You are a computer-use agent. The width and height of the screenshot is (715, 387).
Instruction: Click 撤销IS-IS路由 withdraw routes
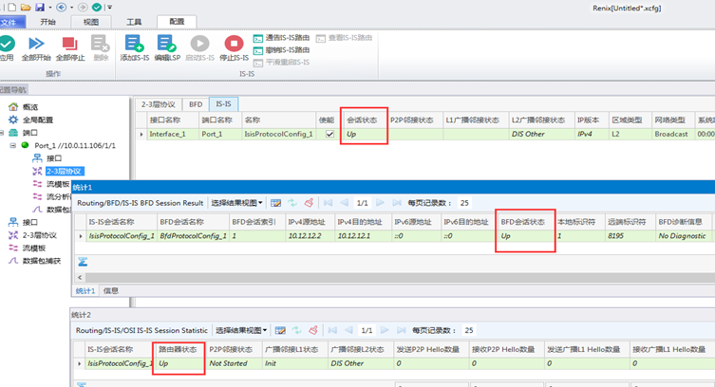pyautogui.click(x=282, y=50)
